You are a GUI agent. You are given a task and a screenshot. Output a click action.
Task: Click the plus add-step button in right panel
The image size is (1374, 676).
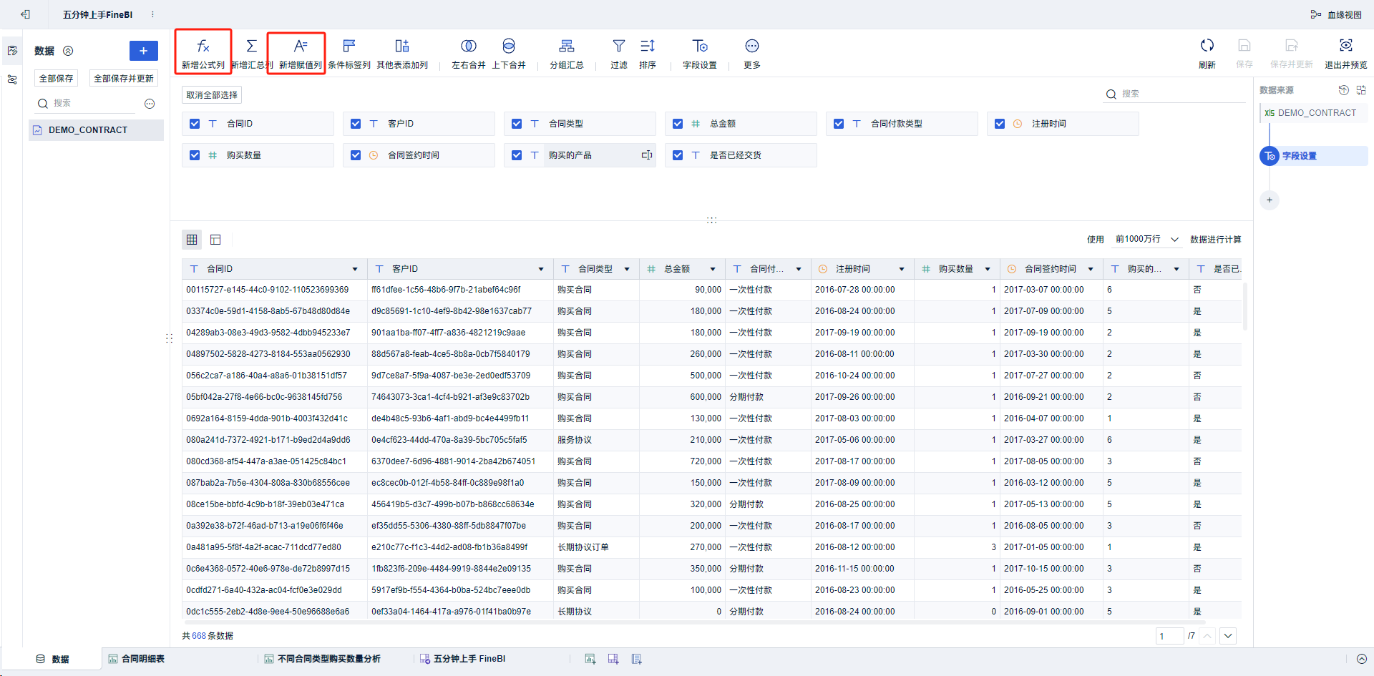coord(1270,200)
